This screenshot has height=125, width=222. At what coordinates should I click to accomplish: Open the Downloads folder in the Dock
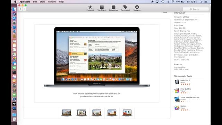pyautogui.click(x=14, y=115)
